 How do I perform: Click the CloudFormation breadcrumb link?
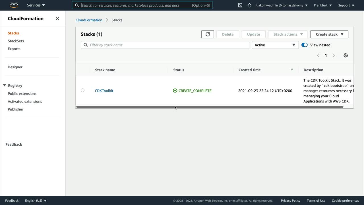[x=89, y=20]
